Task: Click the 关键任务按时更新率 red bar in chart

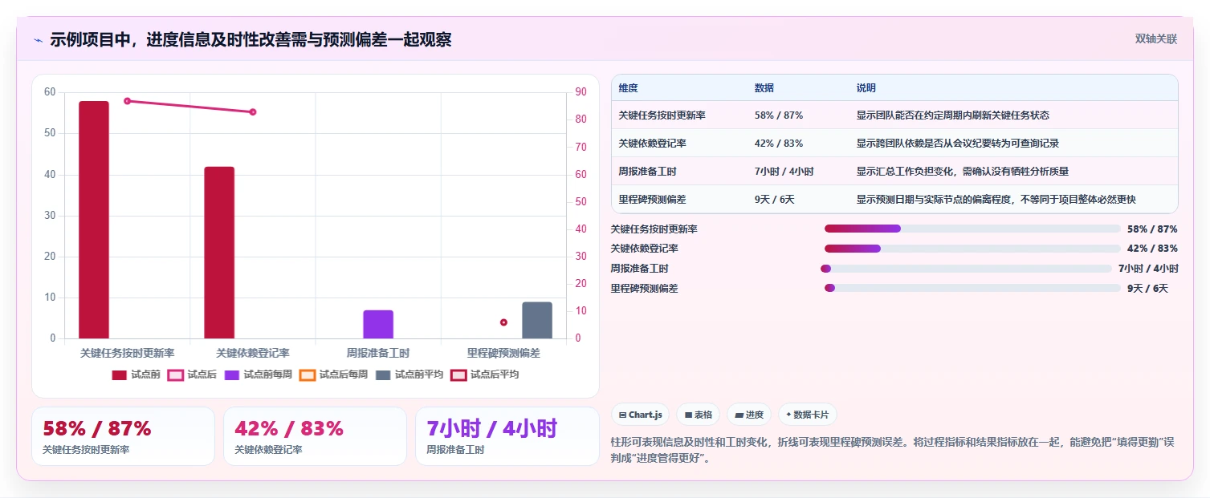Action: click(x=94, y=220)
